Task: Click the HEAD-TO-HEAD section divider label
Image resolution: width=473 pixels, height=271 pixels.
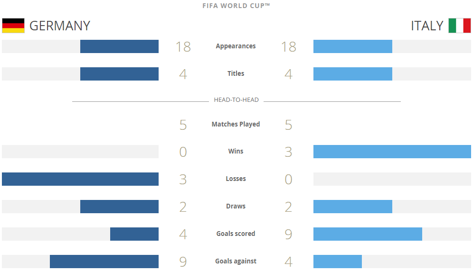Action: (236, 100)
